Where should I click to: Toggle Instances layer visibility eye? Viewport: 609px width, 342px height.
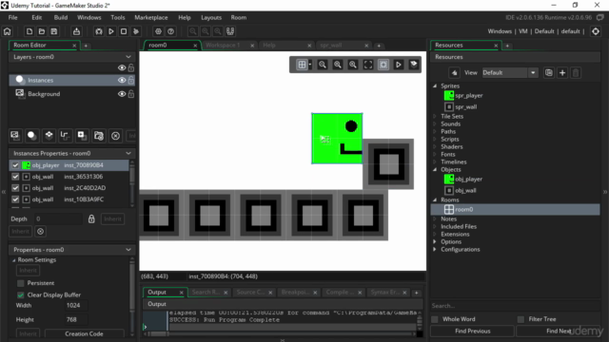tap(122, 80)
